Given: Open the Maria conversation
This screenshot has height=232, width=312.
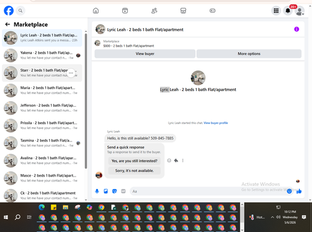Looking at the screenshot, I should (x=42, y=90).
